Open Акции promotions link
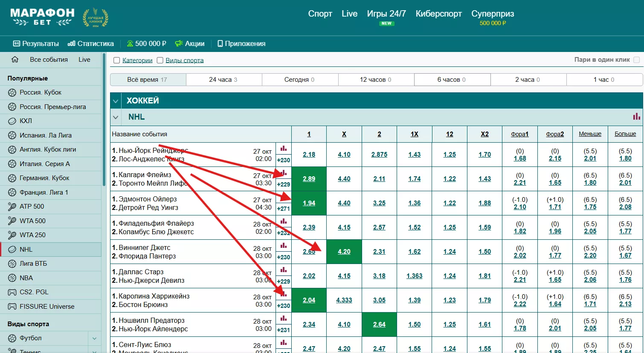 tap(190, 43)
